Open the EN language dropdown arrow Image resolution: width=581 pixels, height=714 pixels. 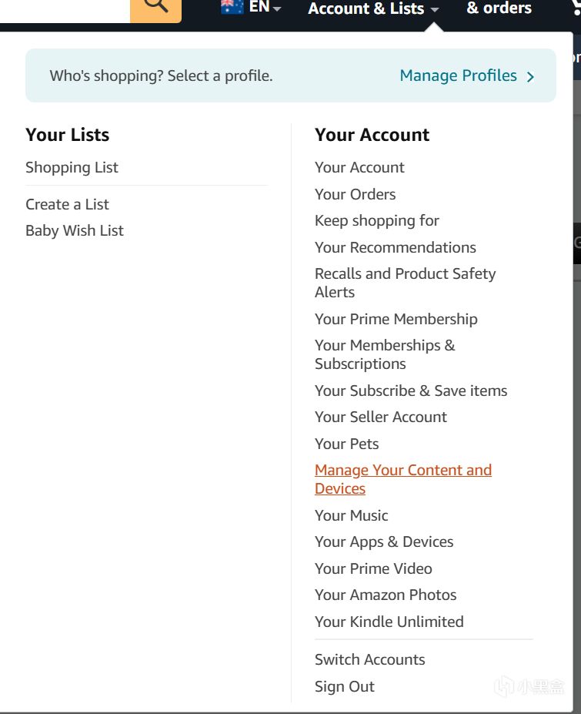[276, 8]
